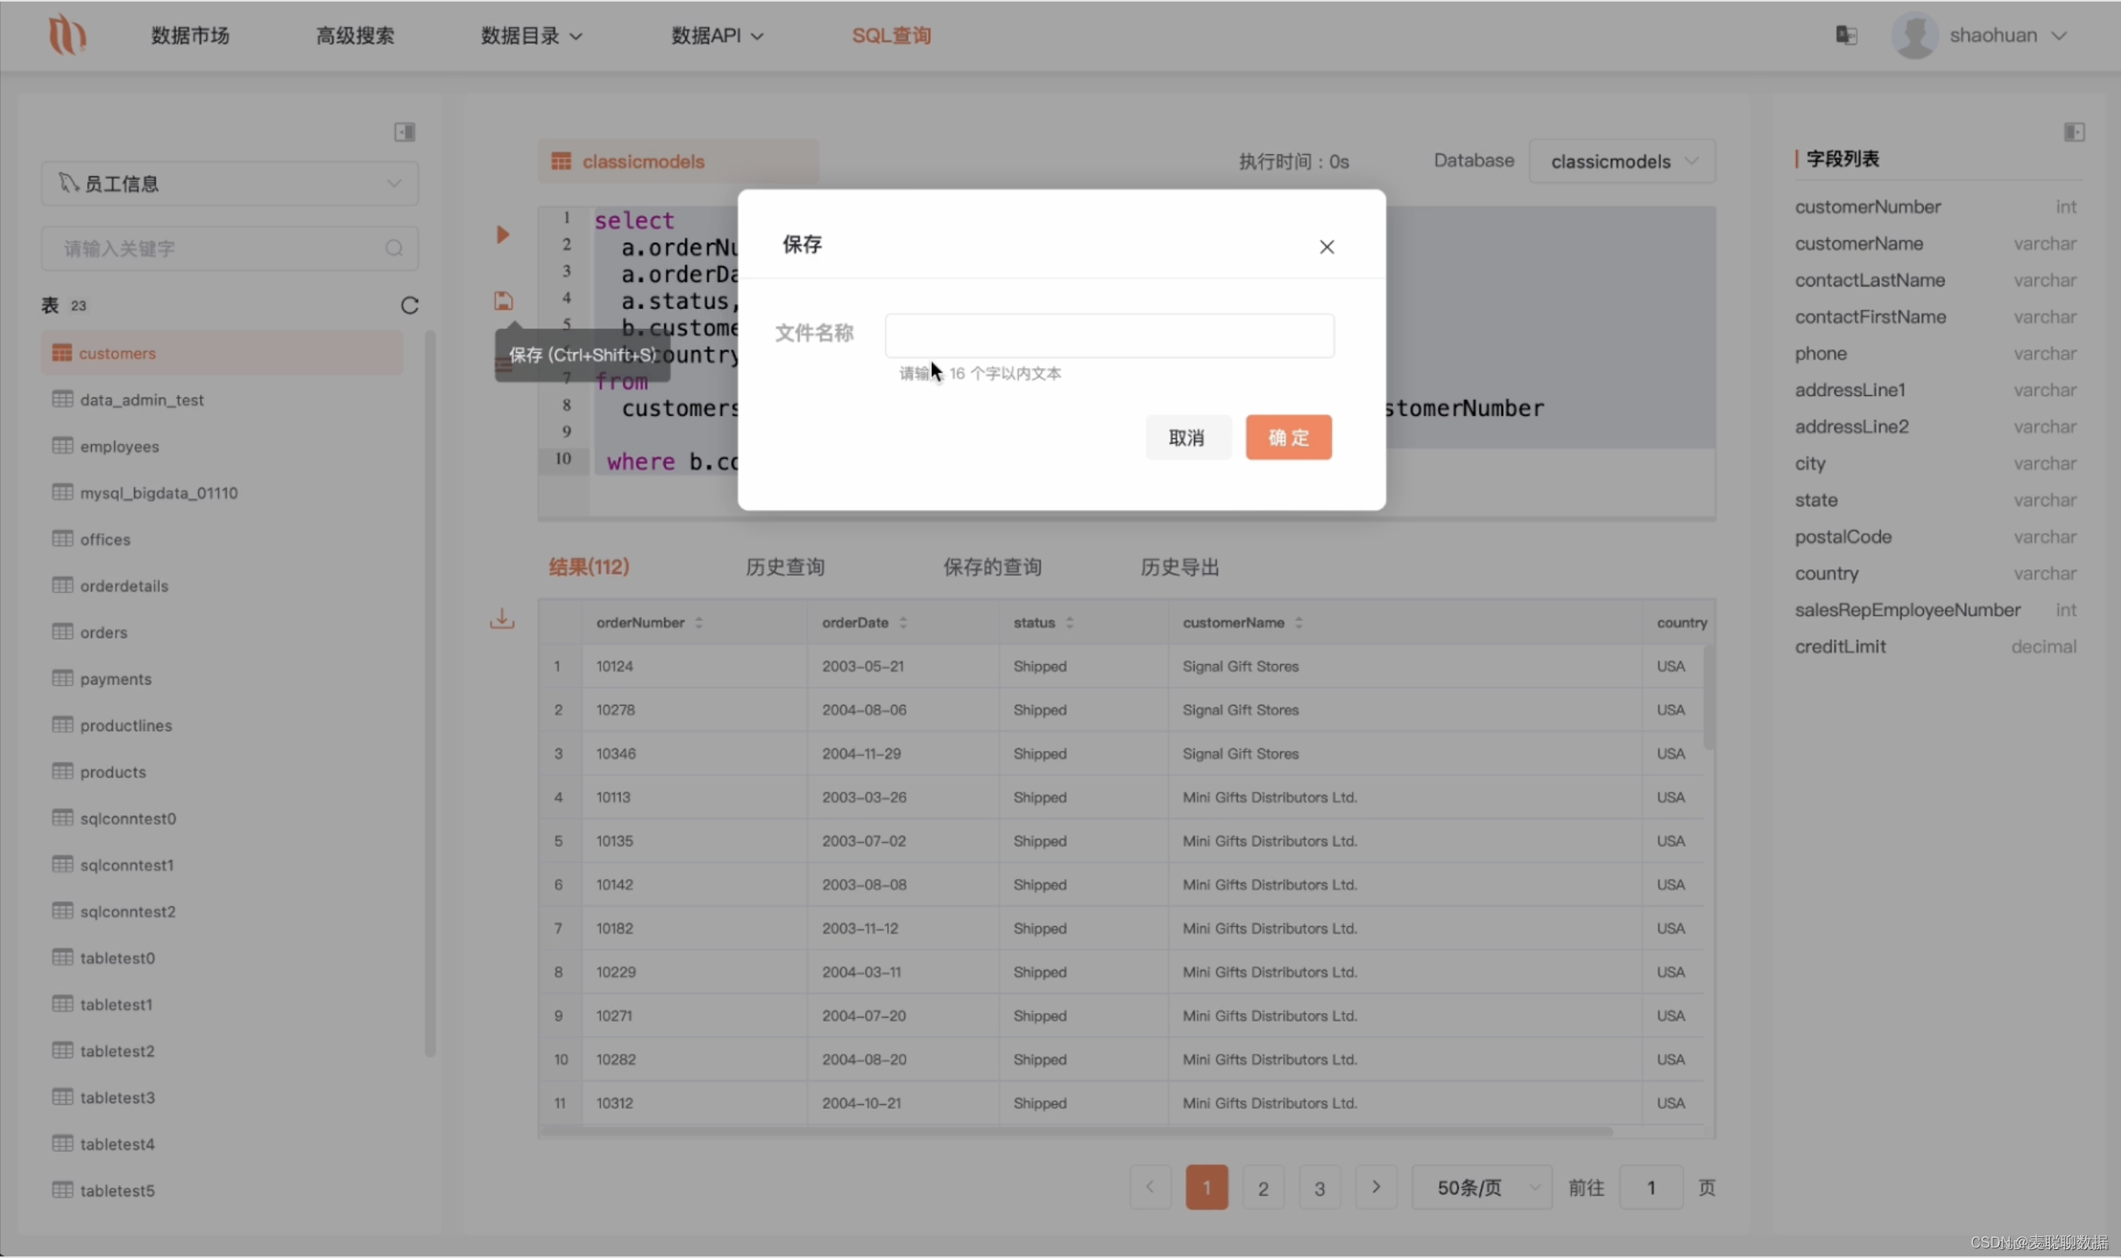Click the 文件名称 input field
The image size is (2121, 1258).
(1108, 336)
